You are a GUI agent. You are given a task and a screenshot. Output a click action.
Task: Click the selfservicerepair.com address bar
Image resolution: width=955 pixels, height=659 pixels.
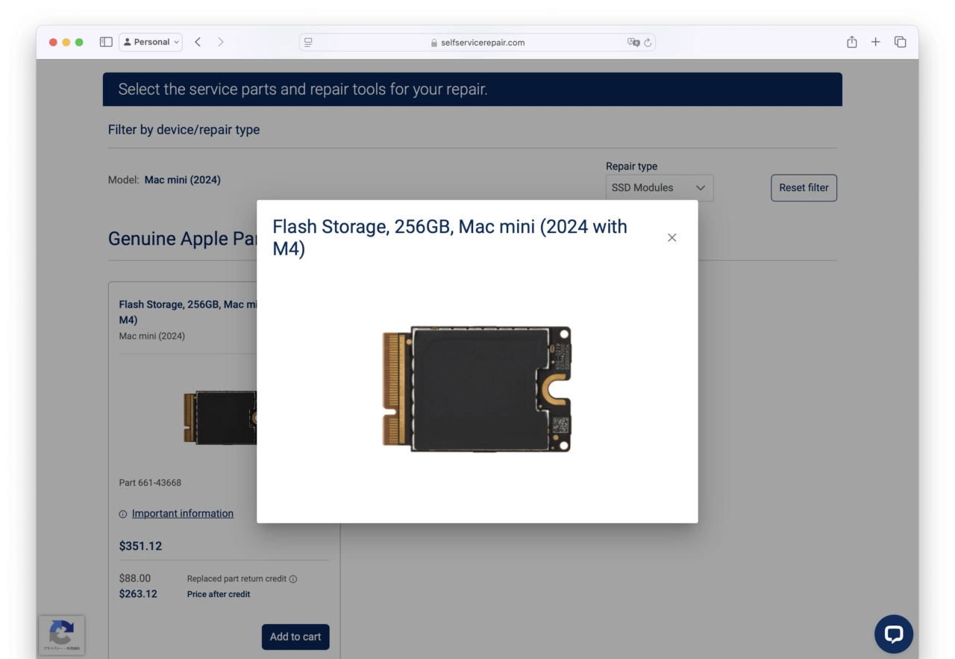pos(477,43)
